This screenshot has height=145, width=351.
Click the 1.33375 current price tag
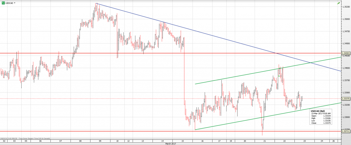tap(346, 99)
